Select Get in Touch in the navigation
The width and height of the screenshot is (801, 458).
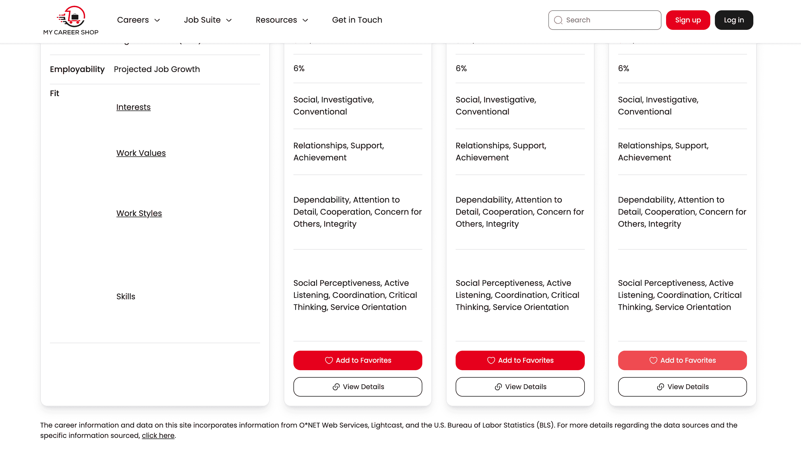pos(357,20)
